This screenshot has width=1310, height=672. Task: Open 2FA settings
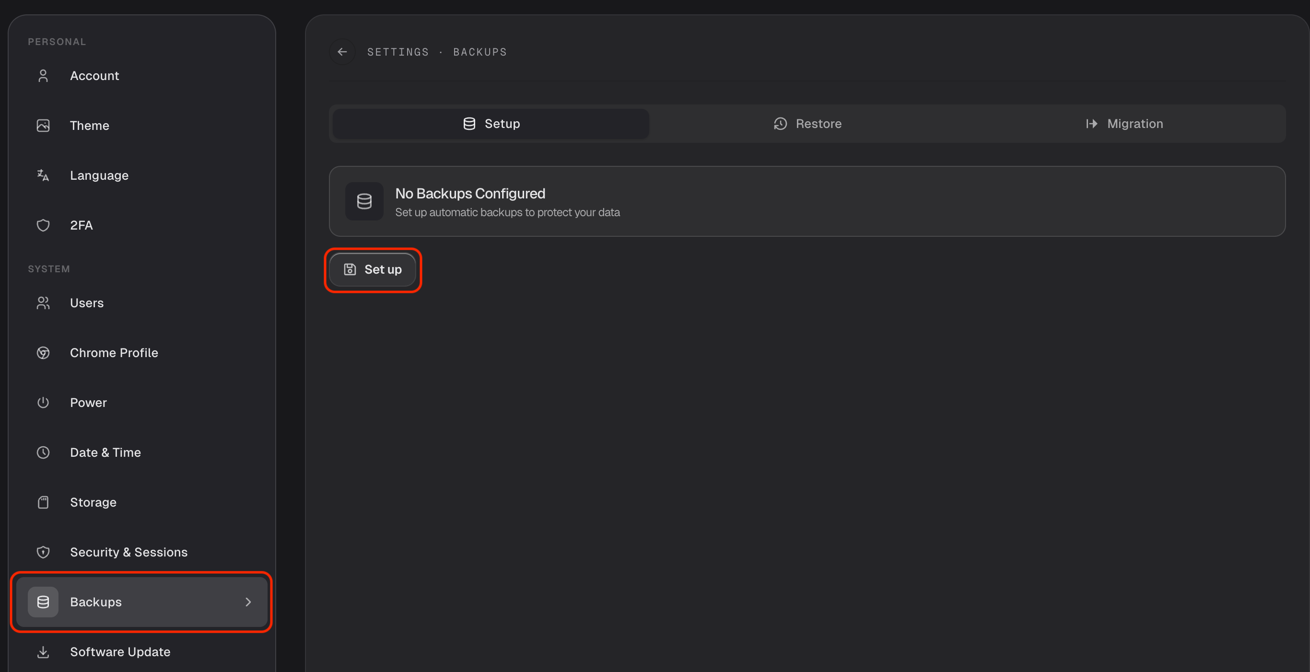142,225
